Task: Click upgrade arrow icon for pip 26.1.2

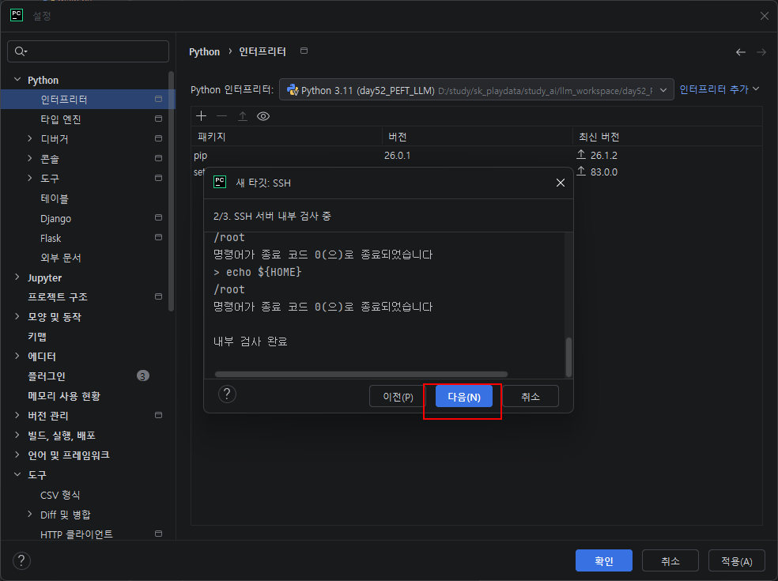Action: tap(581, 155)
